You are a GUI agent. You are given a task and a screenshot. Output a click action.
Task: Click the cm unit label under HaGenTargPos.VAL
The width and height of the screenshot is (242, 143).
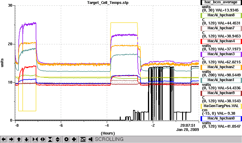coord(205,110)
